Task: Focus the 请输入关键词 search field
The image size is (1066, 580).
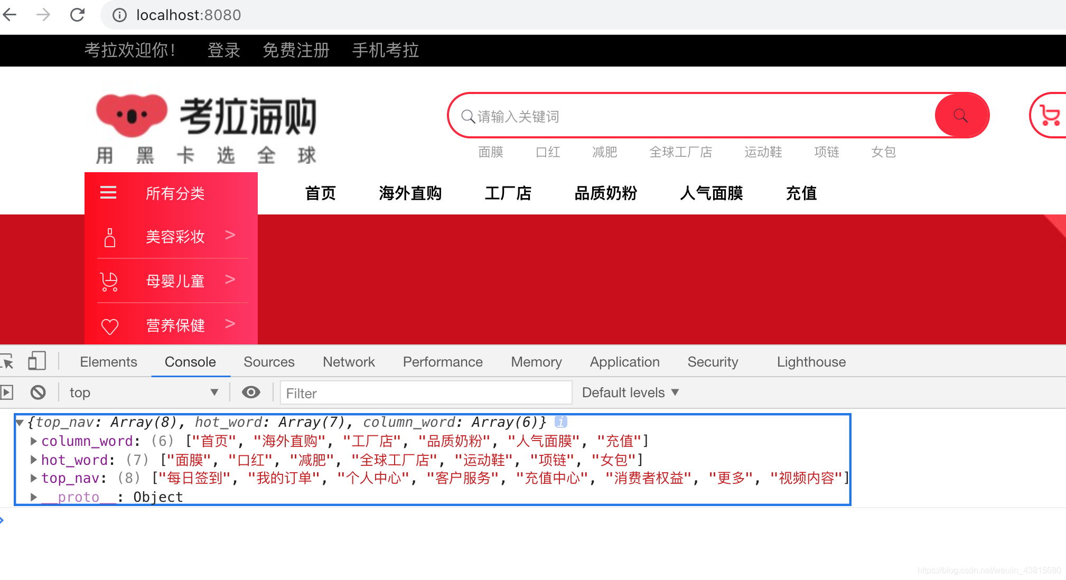Action: point(692,116)
